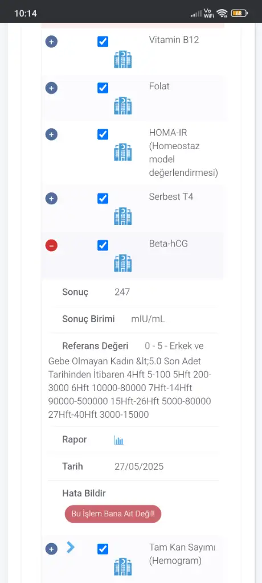The image size is (262, 583).
Task: Expand the HOMA-IR row with the plus button
Action: click(x=51, y=134)
